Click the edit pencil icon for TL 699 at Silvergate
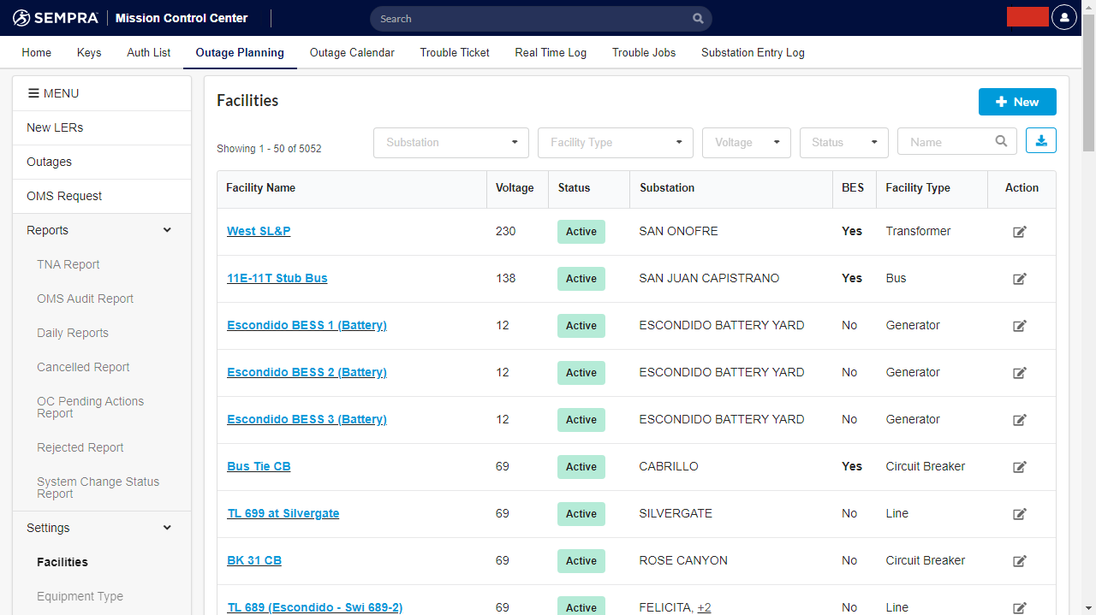 click(x=1020, y=514)
